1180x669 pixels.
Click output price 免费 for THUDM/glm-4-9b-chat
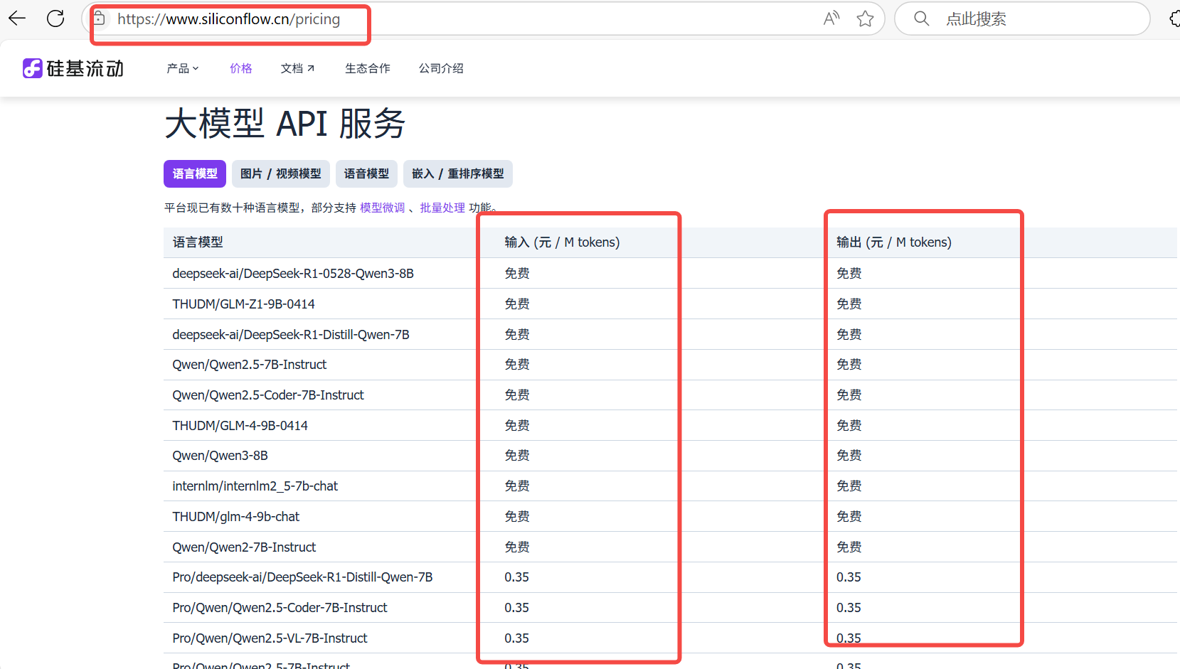click(849, 517)
